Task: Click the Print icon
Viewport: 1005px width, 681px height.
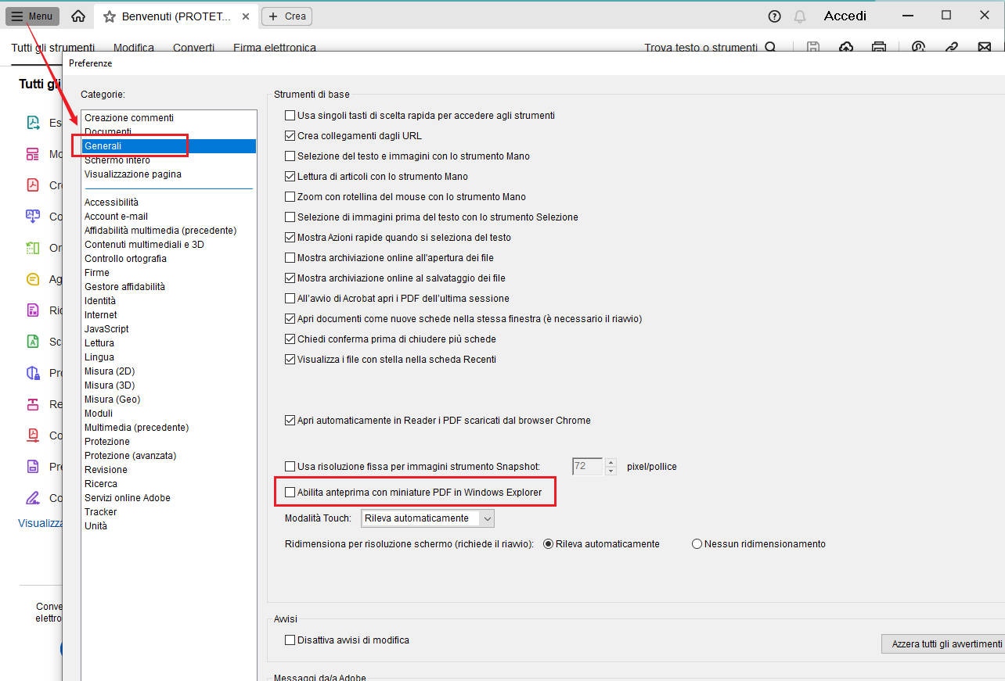Action: [879, 47]
